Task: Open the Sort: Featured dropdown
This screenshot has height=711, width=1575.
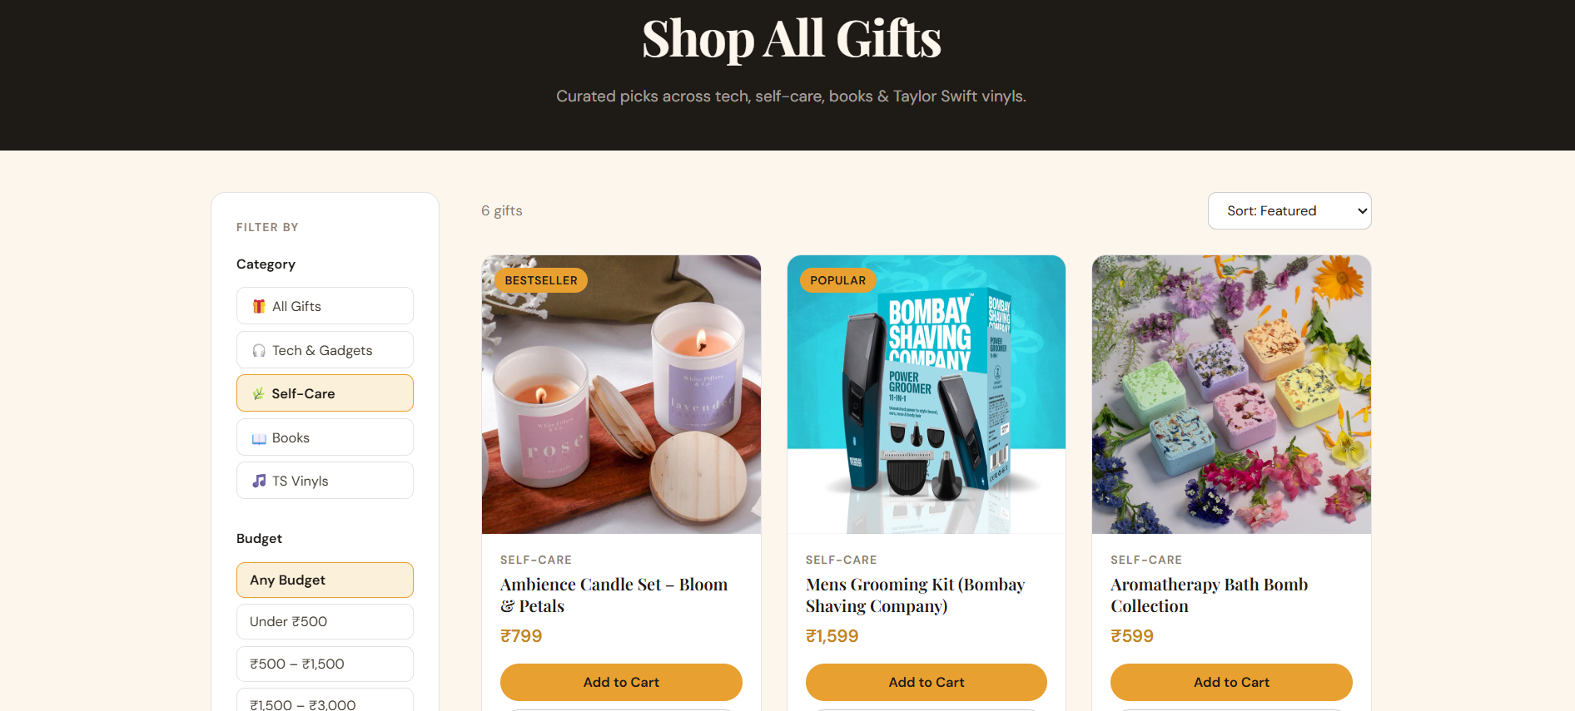Action: 1289,211
